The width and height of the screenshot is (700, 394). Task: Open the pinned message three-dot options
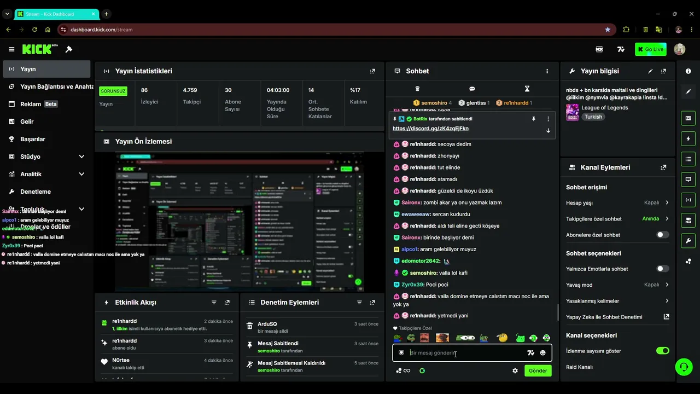tap(548, 119)
